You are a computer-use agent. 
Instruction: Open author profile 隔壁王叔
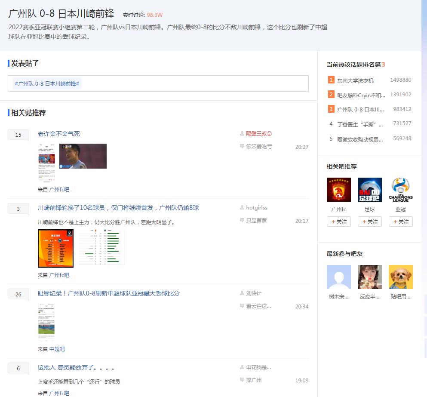pos(259,133)
